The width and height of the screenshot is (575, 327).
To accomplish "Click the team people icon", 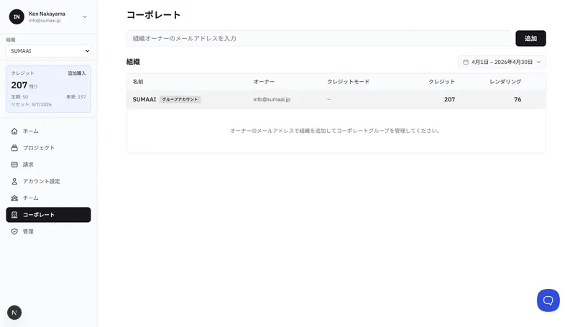I will [14, 198].
